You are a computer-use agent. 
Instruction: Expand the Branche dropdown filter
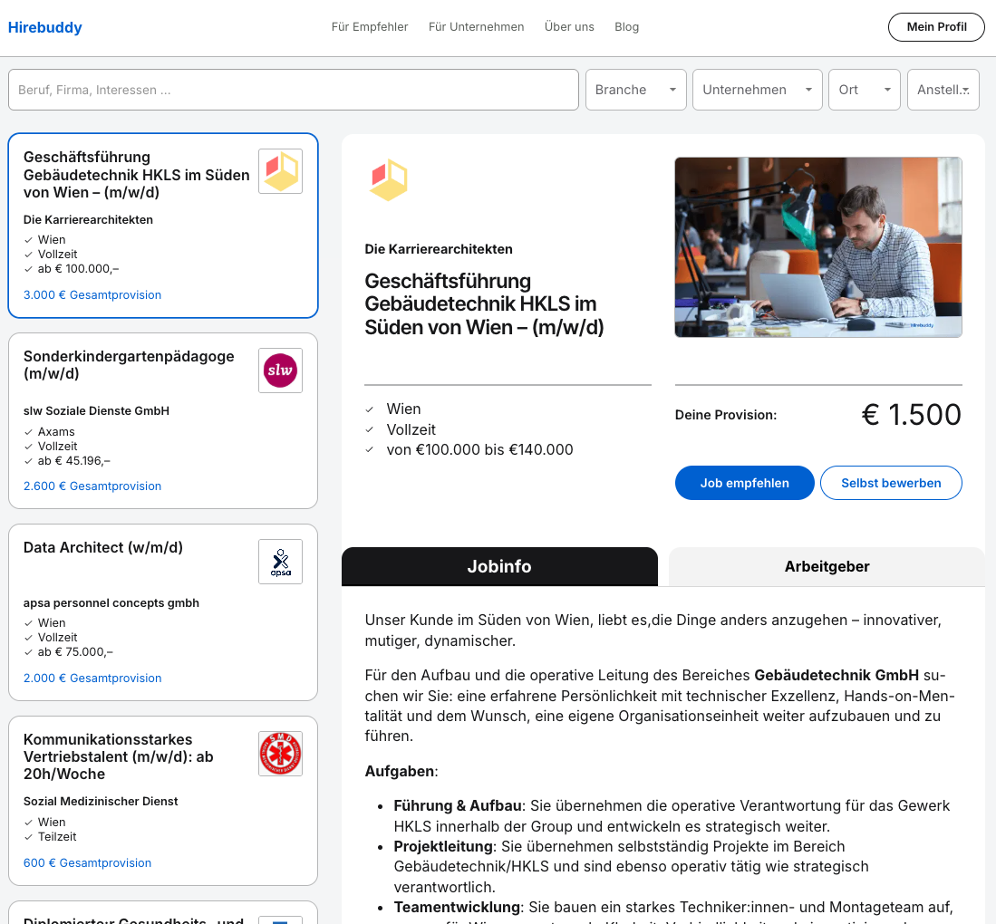pos(636,90)
